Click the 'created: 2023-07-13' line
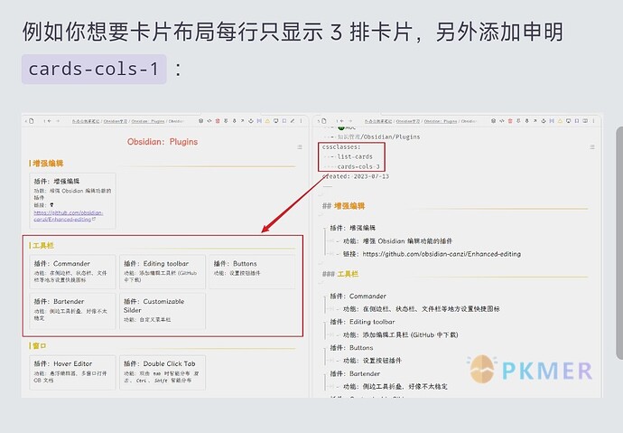The image size is (623, 433). click(356, 176)
